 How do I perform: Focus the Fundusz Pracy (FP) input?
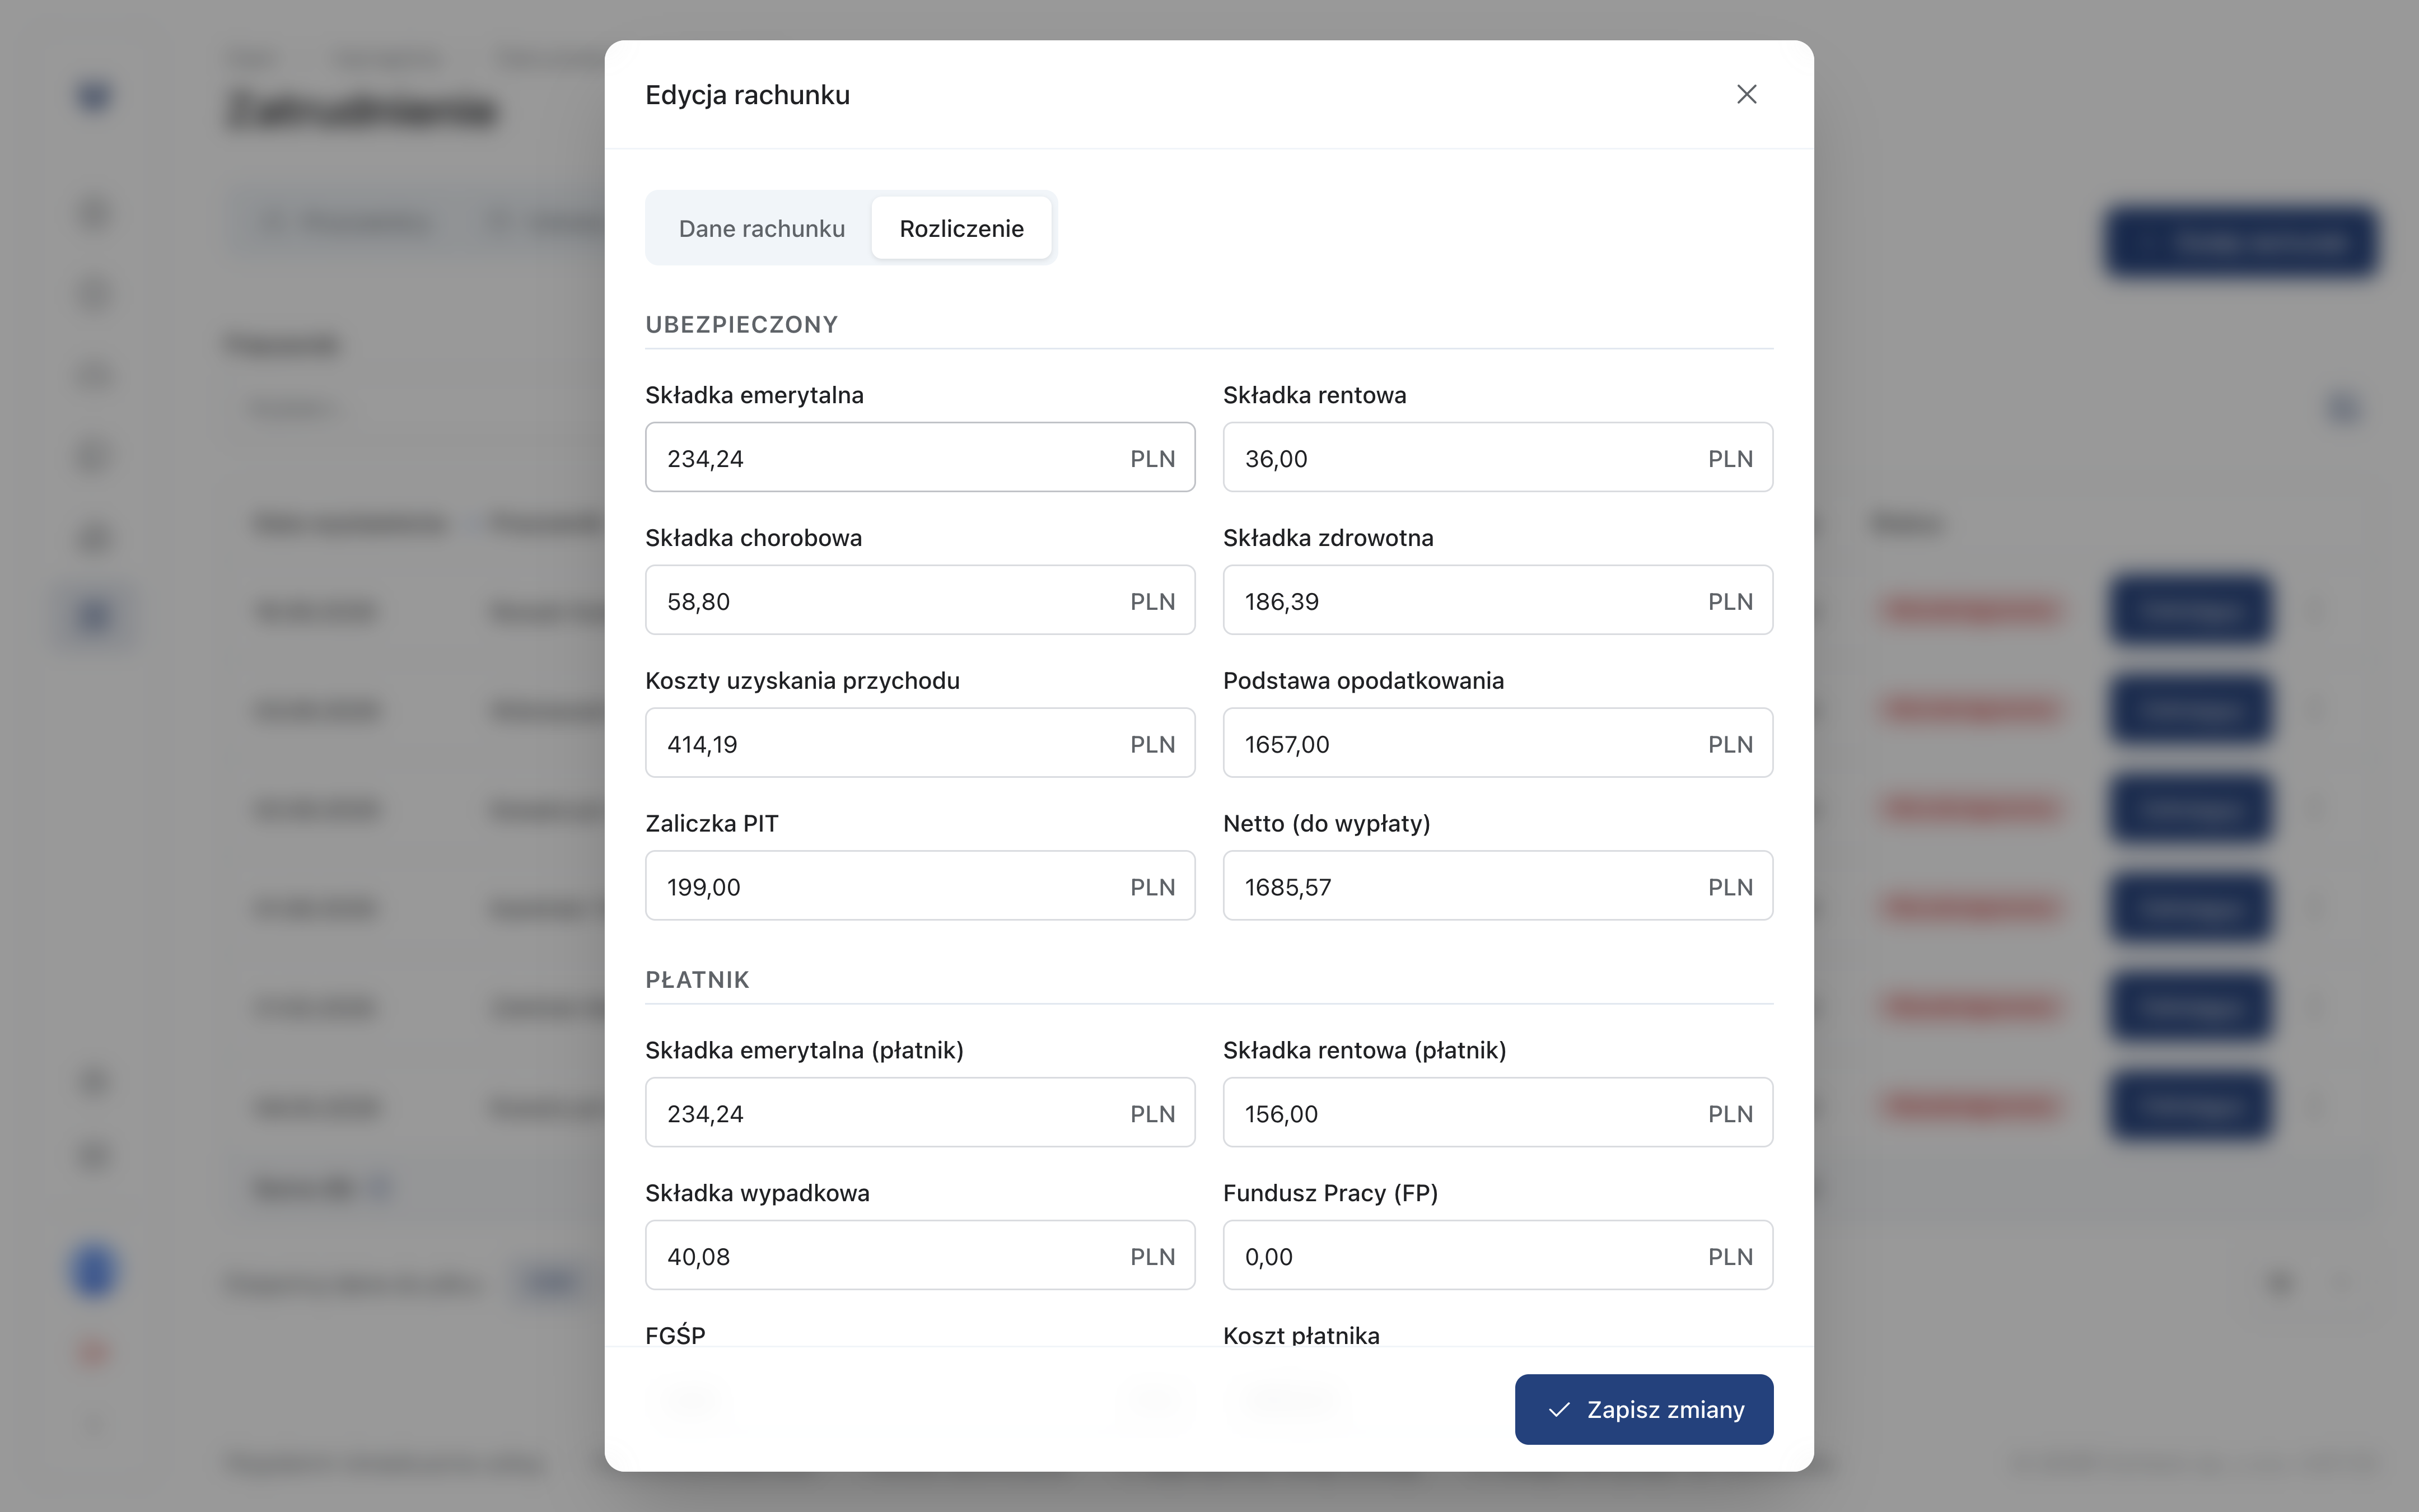1497,1255
